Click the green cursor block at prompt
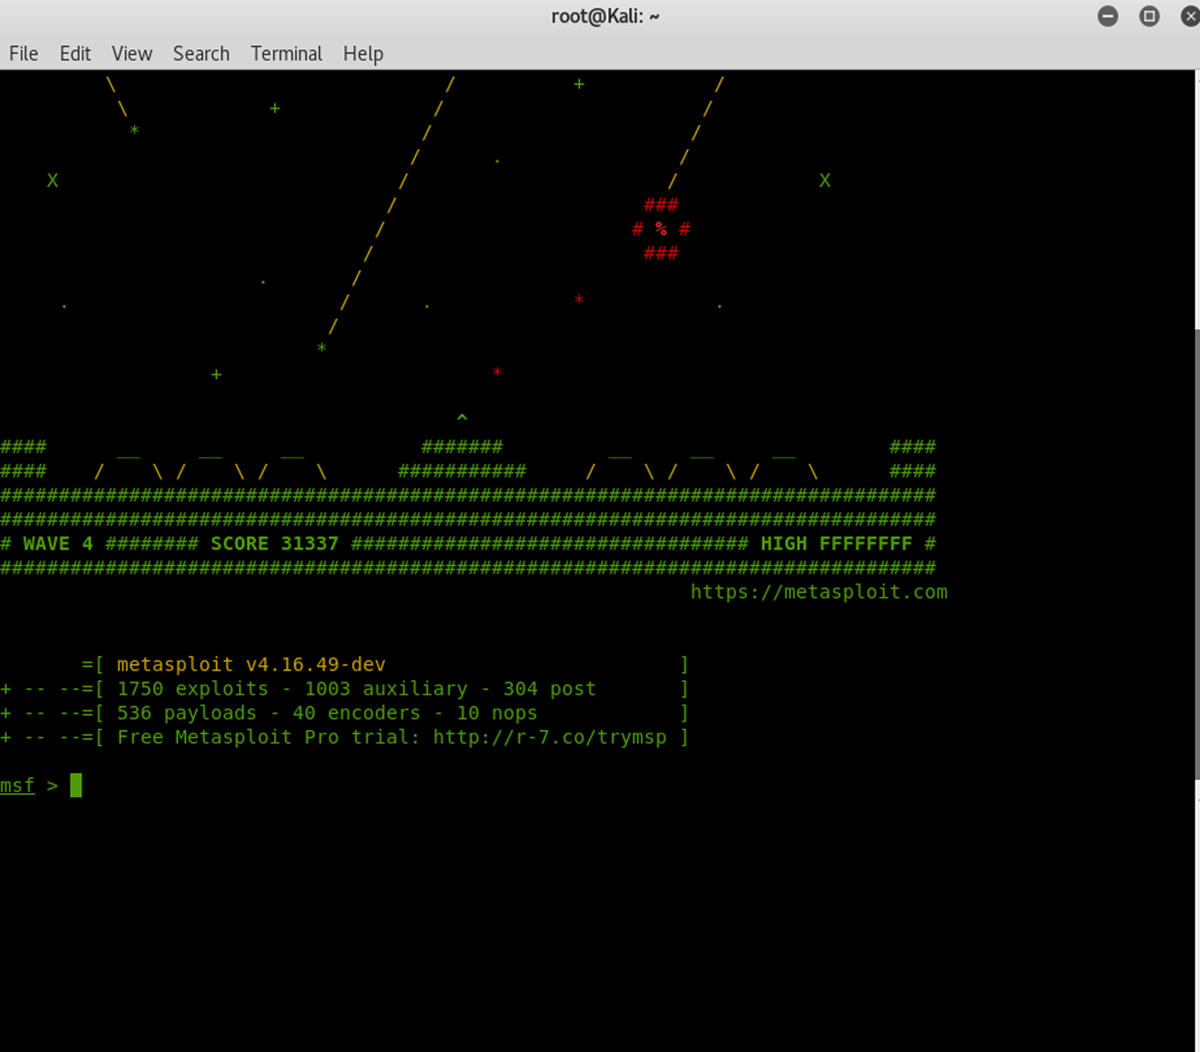 tap(76, 786)
